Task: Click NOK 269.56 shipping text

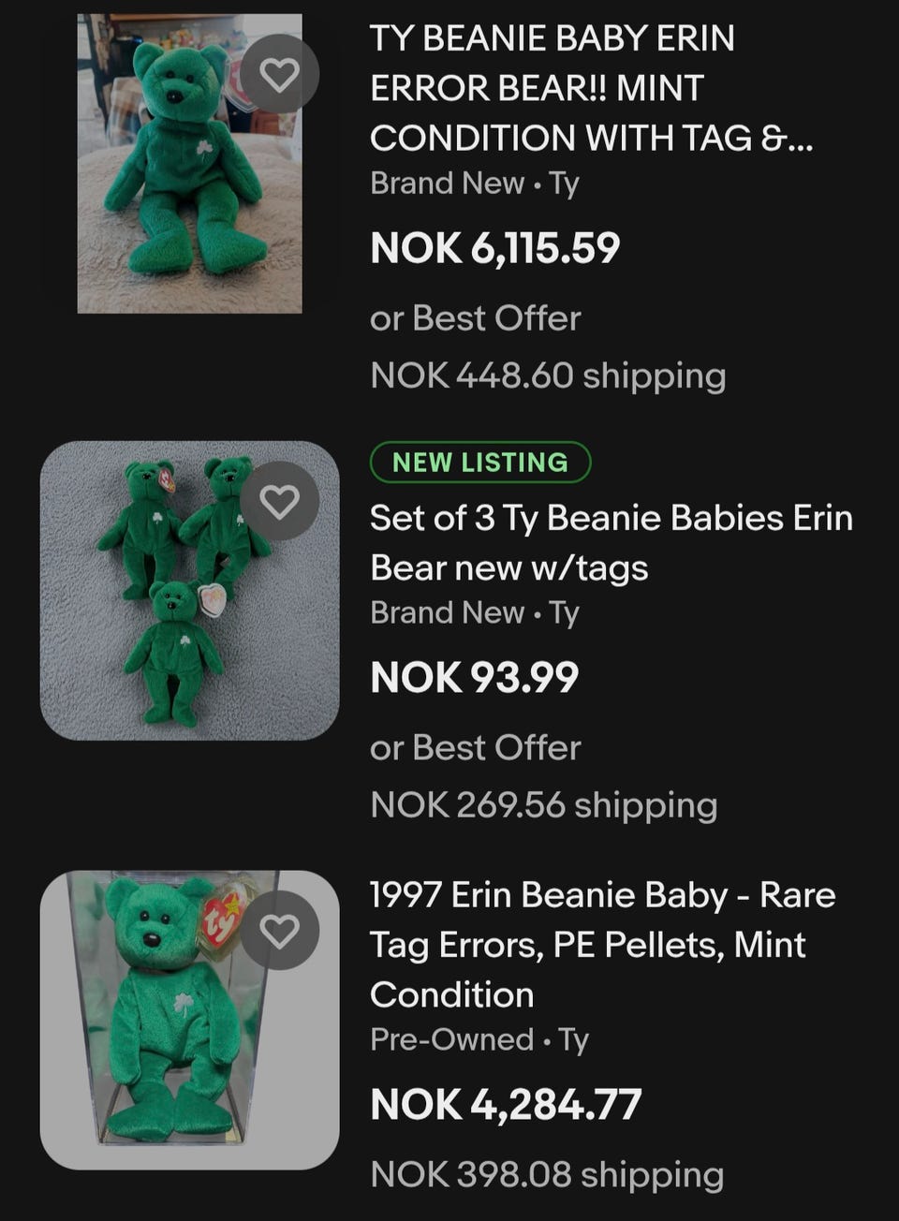Action: click(544, 805)
